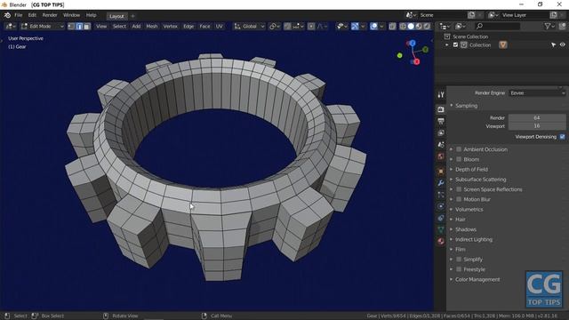Open Render Engine Eevee dropdown

click(x=537, y=93)
